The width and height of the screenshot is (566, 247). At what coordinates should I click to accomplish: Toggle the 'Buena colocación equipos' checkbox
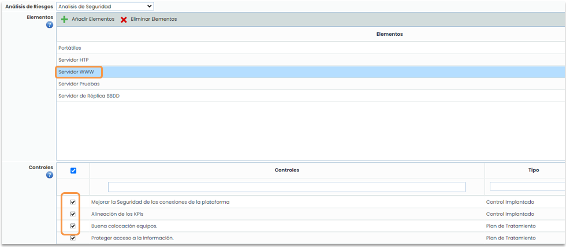73,226
